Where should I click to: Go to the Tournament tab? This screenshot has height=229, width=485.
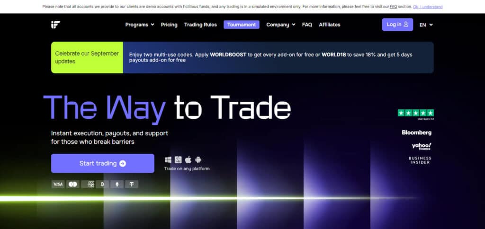tap(242, 25)
